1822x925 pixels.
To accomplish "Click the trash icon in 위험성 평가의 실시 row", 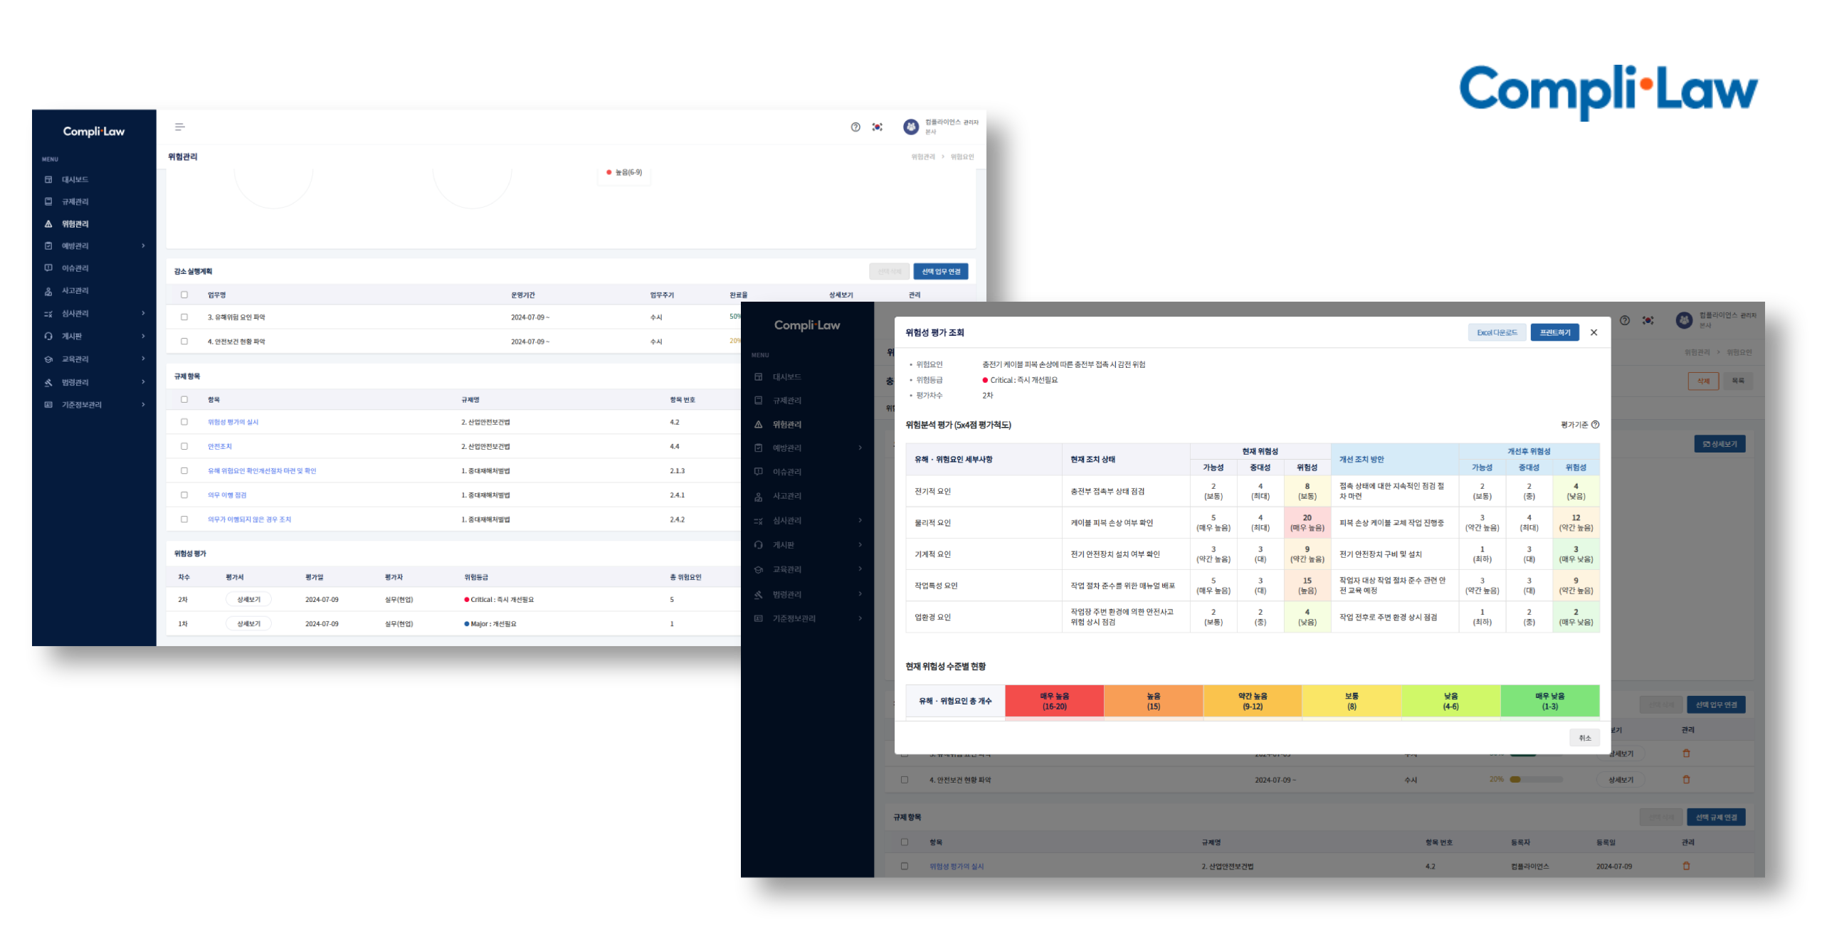I will [1686, 866].
